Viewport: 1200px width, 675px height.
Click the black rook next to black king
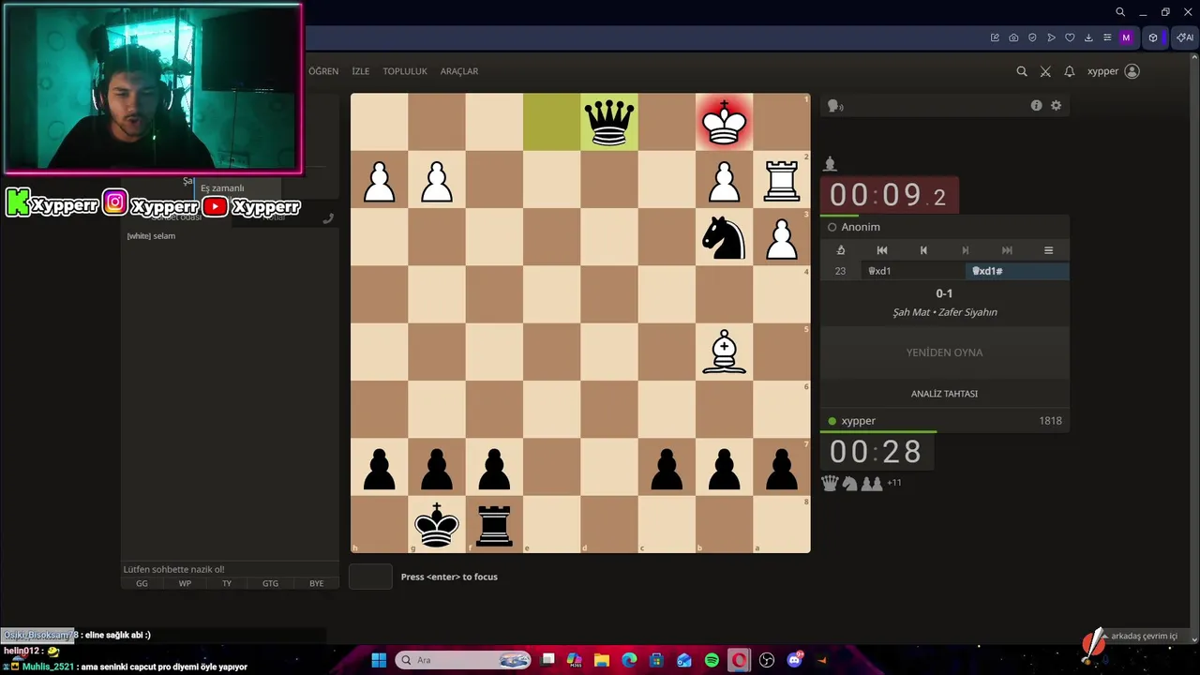pyautogui.click(x=494, y=525)
